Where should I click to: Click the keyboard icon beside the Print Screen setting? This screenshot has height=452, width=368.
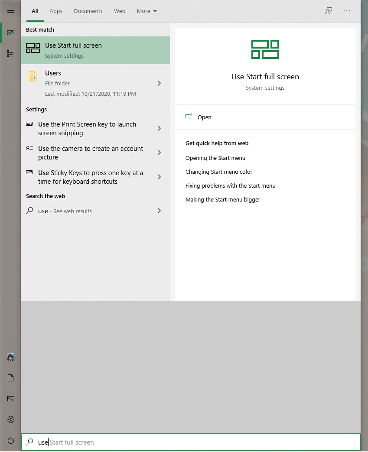[29, 124]
